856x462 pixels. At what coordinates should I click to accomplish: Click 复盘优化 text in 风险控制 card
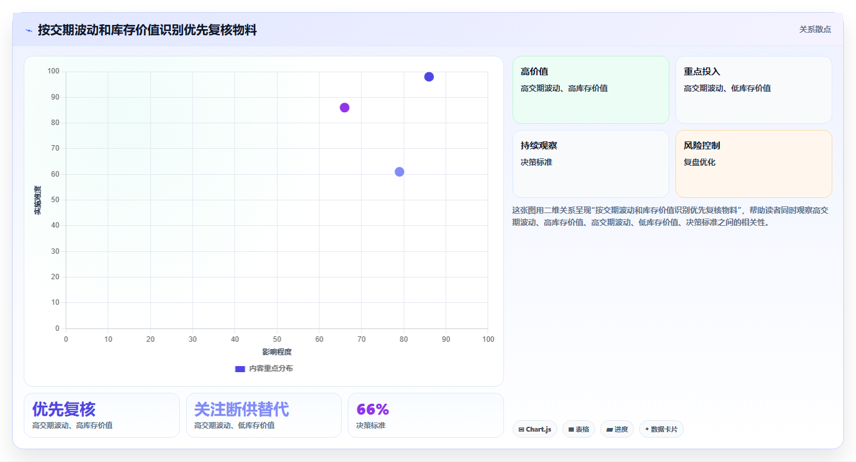pyautogui.click(x=700, y=162)
